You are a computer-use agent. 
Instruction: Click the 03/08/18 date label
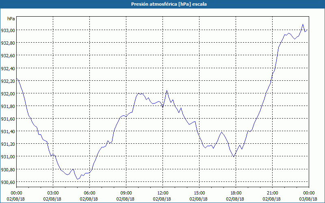coord(308,199)
